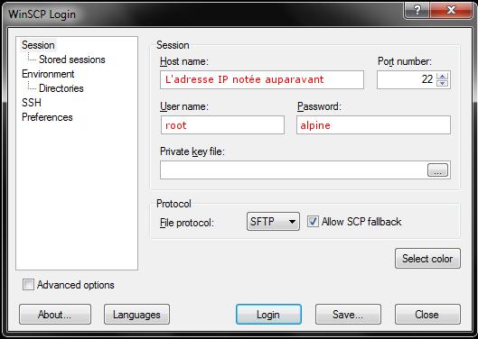Enable the Advanced options checkbox
The height and width of the screenshot is (339, 478).
point(28,285)
